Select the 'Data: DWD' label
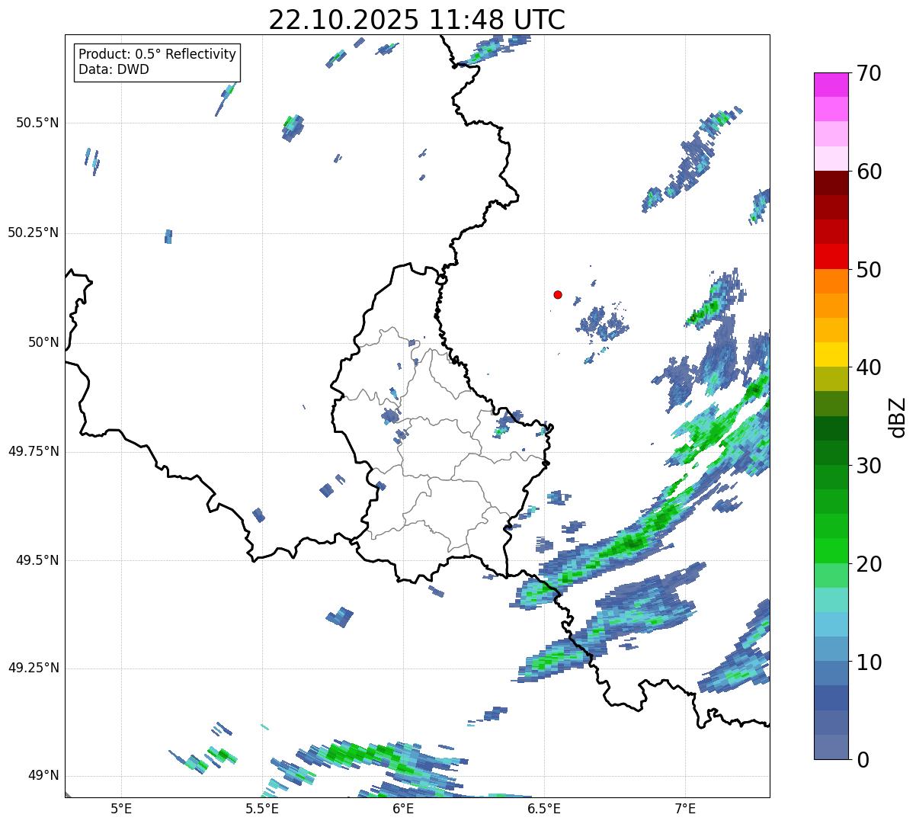The image size is (916, 824). tap(114, 69)
